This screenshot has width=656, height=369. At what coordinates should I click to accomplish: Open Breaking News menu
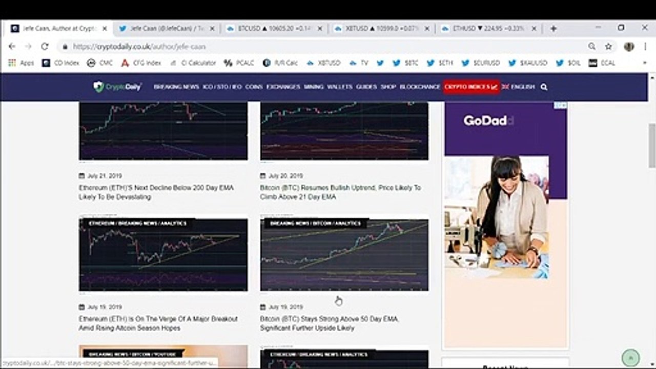pos(176,87)
